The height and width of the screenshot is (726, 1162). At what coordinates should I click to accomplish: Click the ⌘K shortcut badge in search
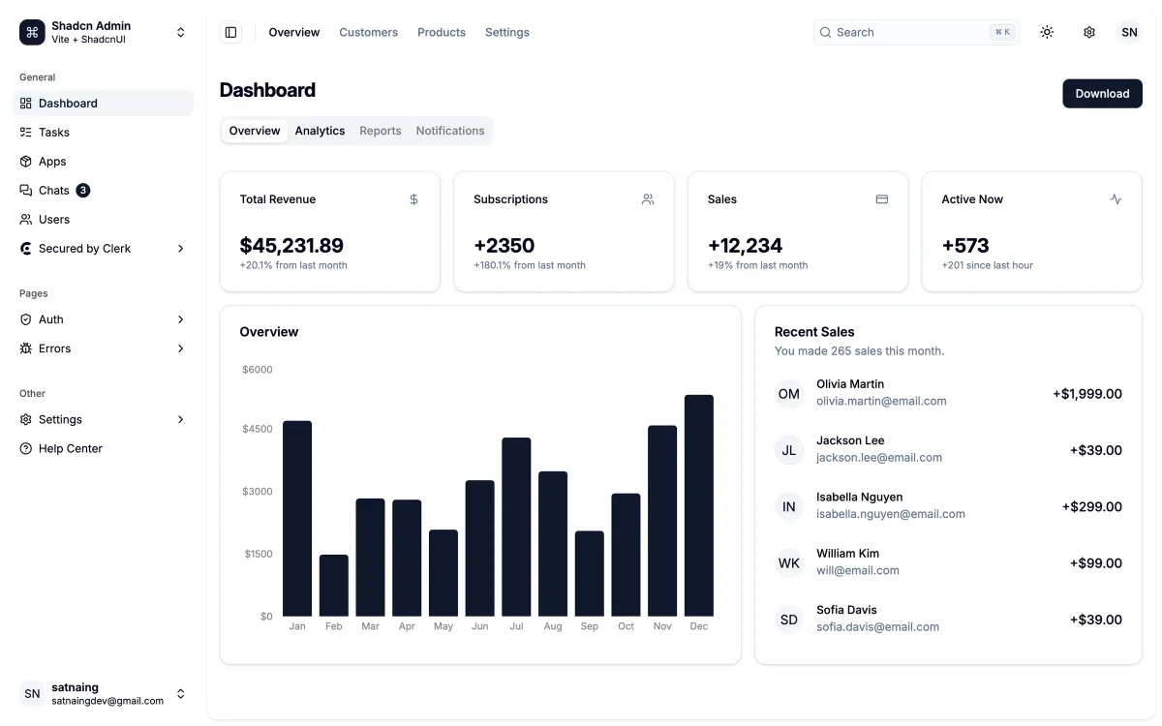pyautogui.click(x=1002, y=32)
